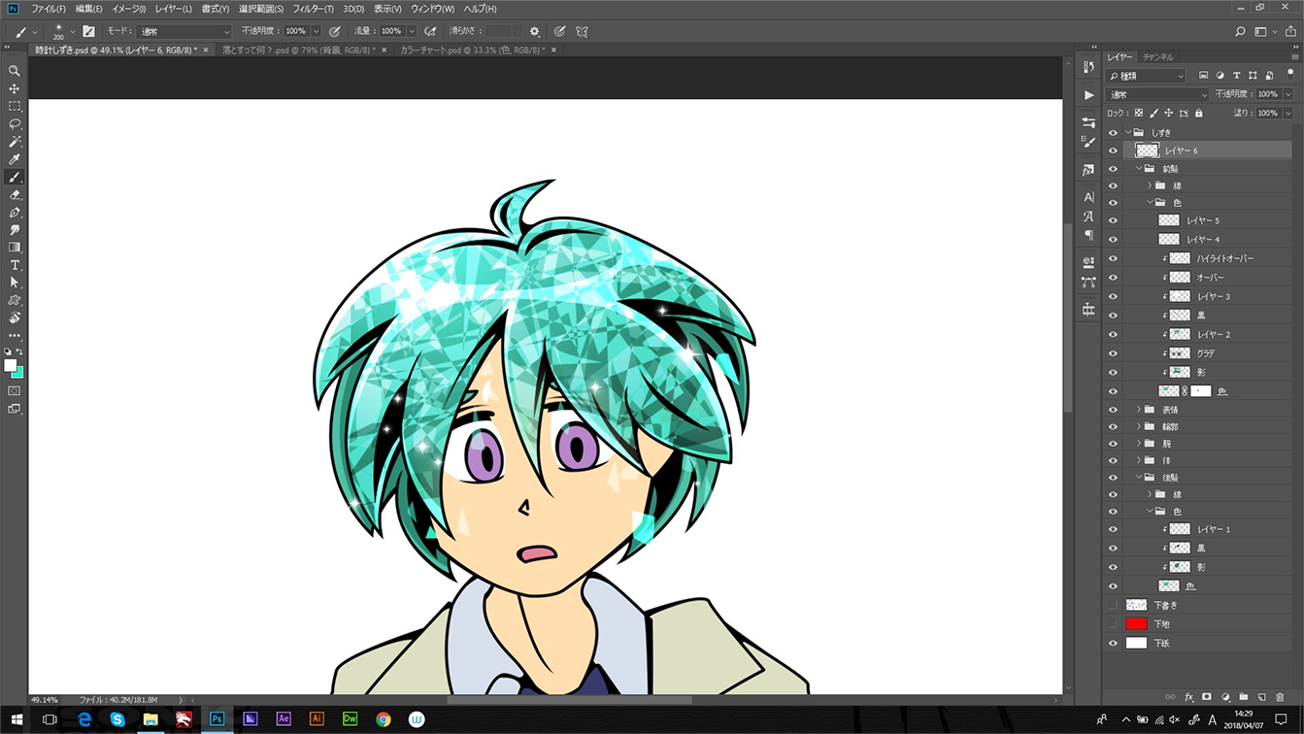
Task: Hide the レイヤー 6 layer
Action: [1113, 150]
